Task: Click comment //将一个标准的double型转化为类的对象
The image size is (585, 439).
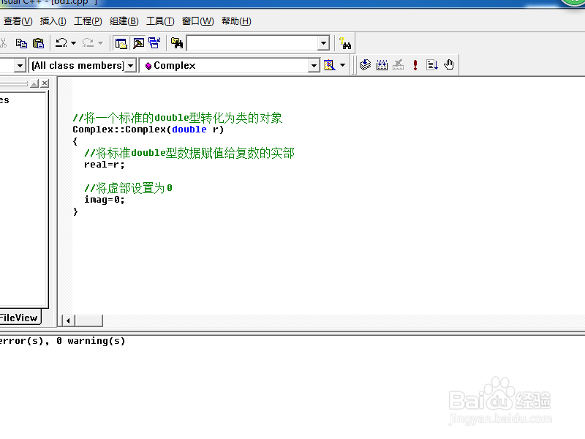Action: pyautogui.click(x=178, y=118)
